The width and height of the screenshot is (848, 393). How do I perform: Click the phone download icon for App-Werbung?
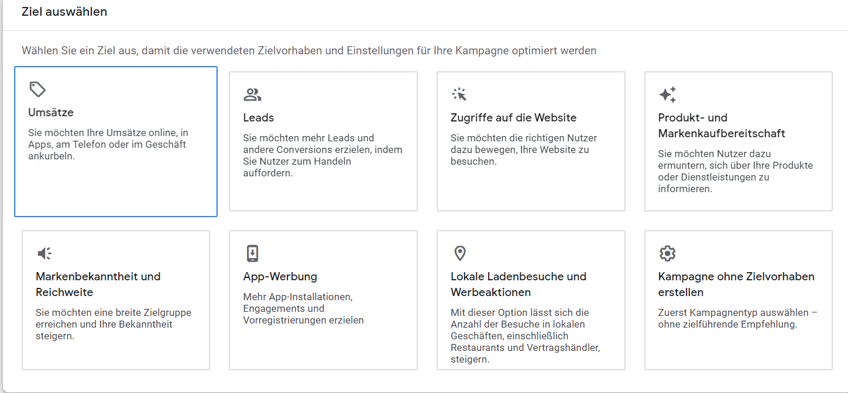tap(252, 253)
